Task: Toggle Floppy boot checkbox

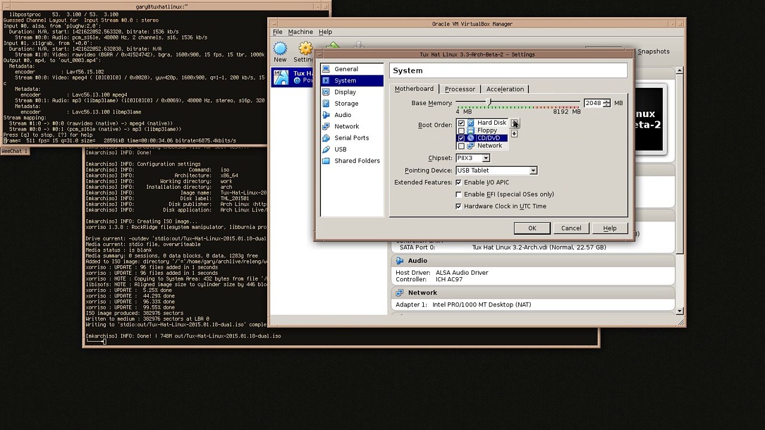Action: [461, 130]
